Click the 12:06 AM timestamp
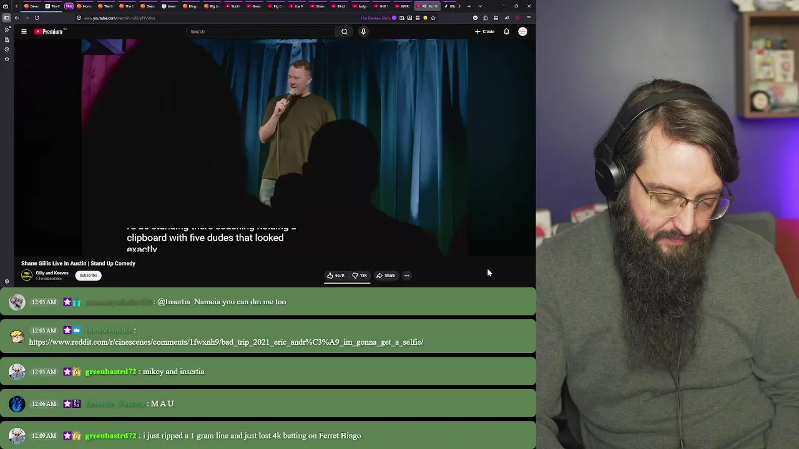The width and height of the screenshot is (799, 449). 44,403
